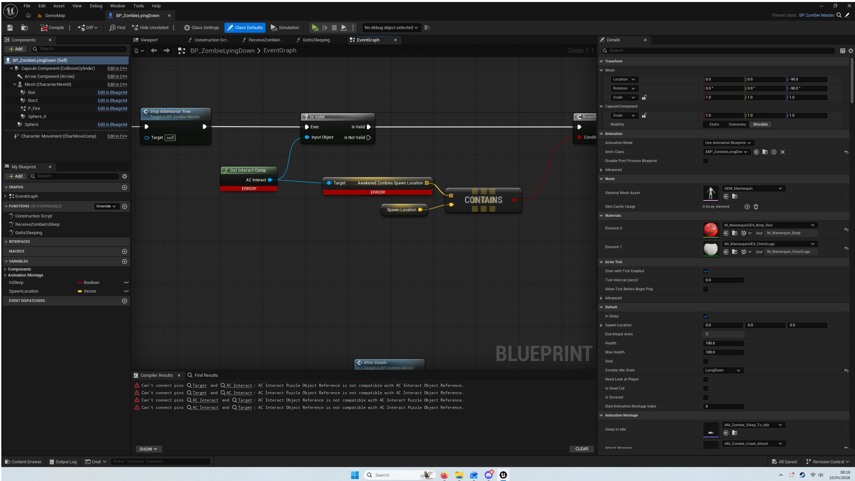Open the Window menu
Image resolution: width=855 pixels, height=481 pixels.
click(x=117, y=6)
